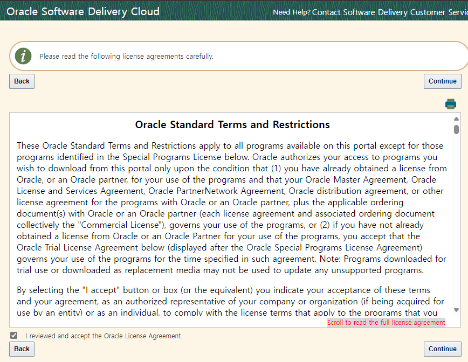The width and height of the screenshot is (468, 362).
Task: Click paragraph starting 'By selecting the "I accept"'
Action: 230,301
